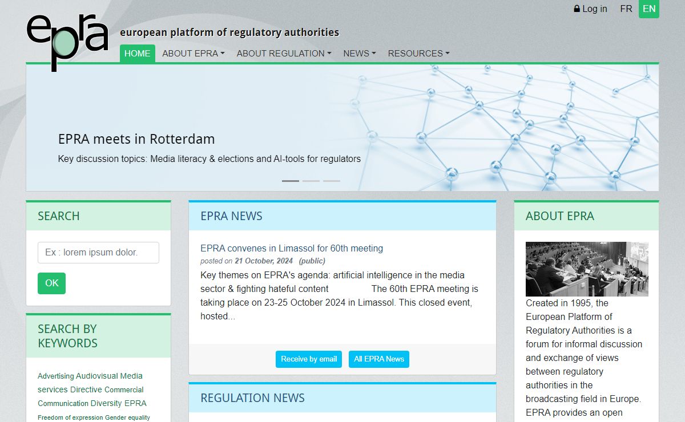The height and width of the screenshot is (422, 685).
Task: Click the slide subtitle about Media literacy & elections
Action: point(209,159)
